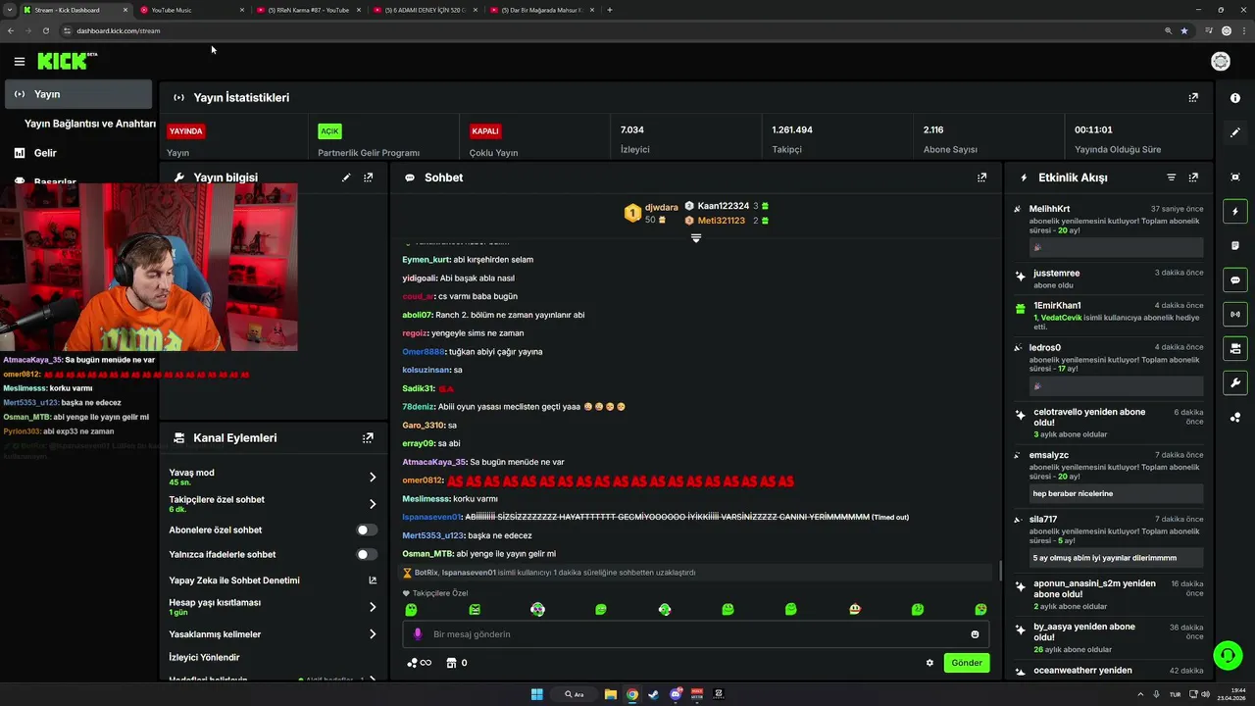Open Yapay Zeka ile Sohbet Denetimi external link

(373, 580)
